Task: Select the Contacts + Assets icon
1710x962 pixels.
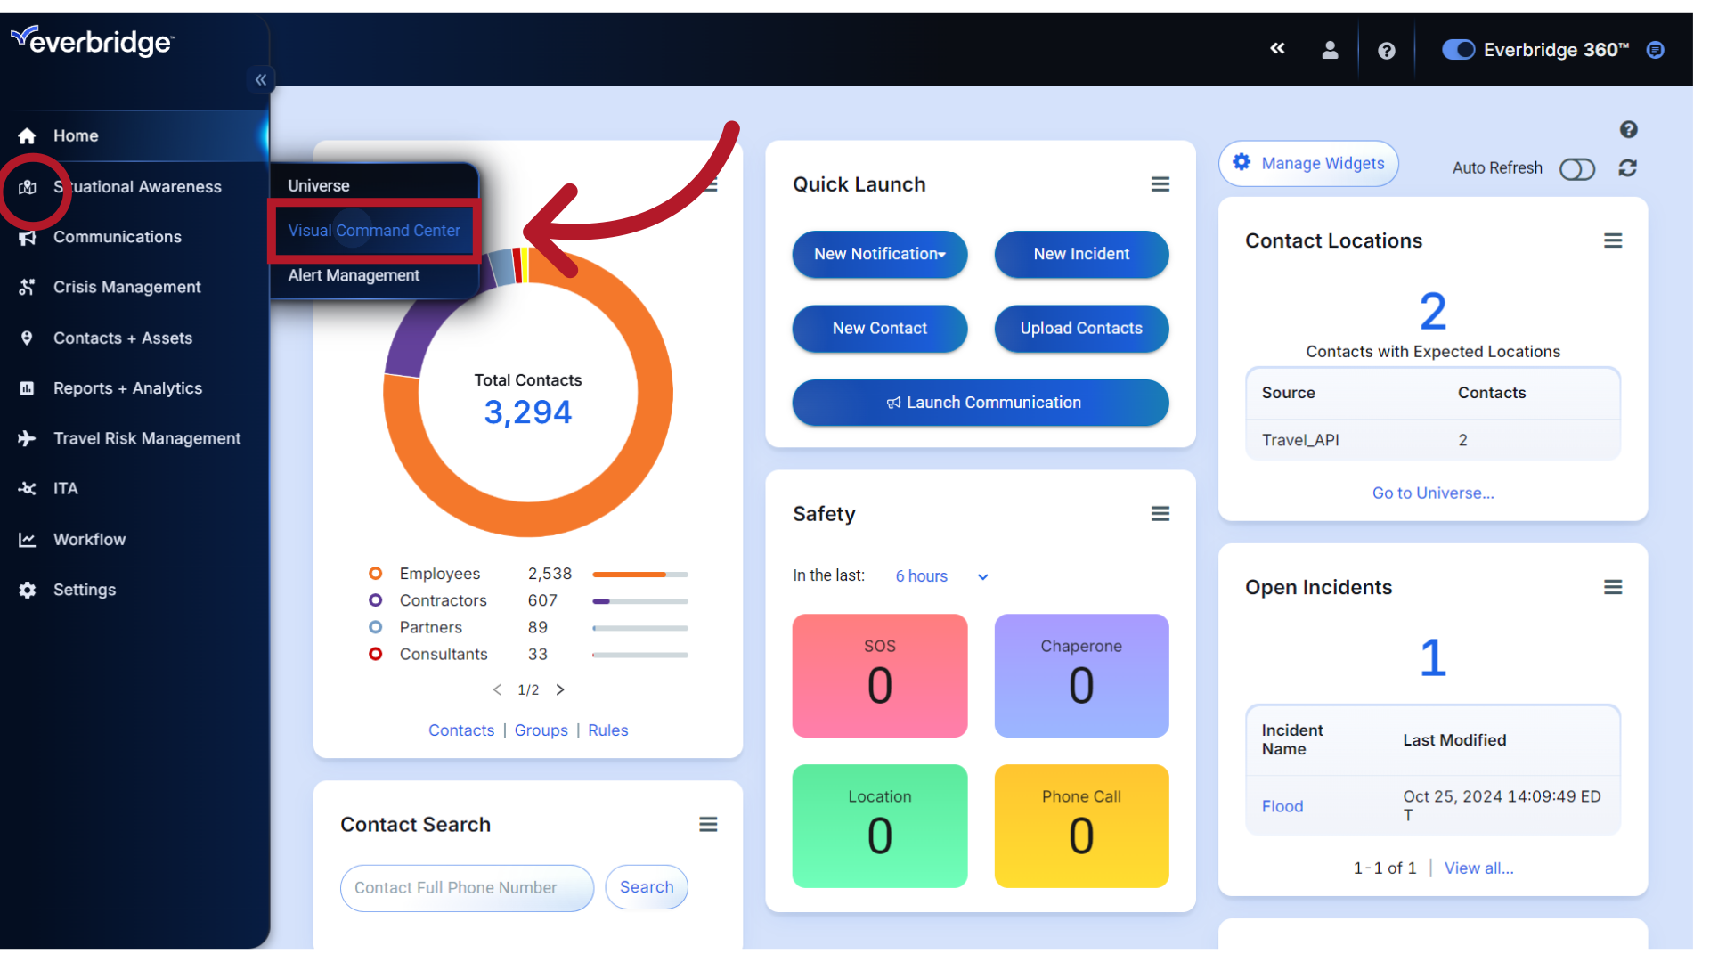Action: (x=27, y=338)
